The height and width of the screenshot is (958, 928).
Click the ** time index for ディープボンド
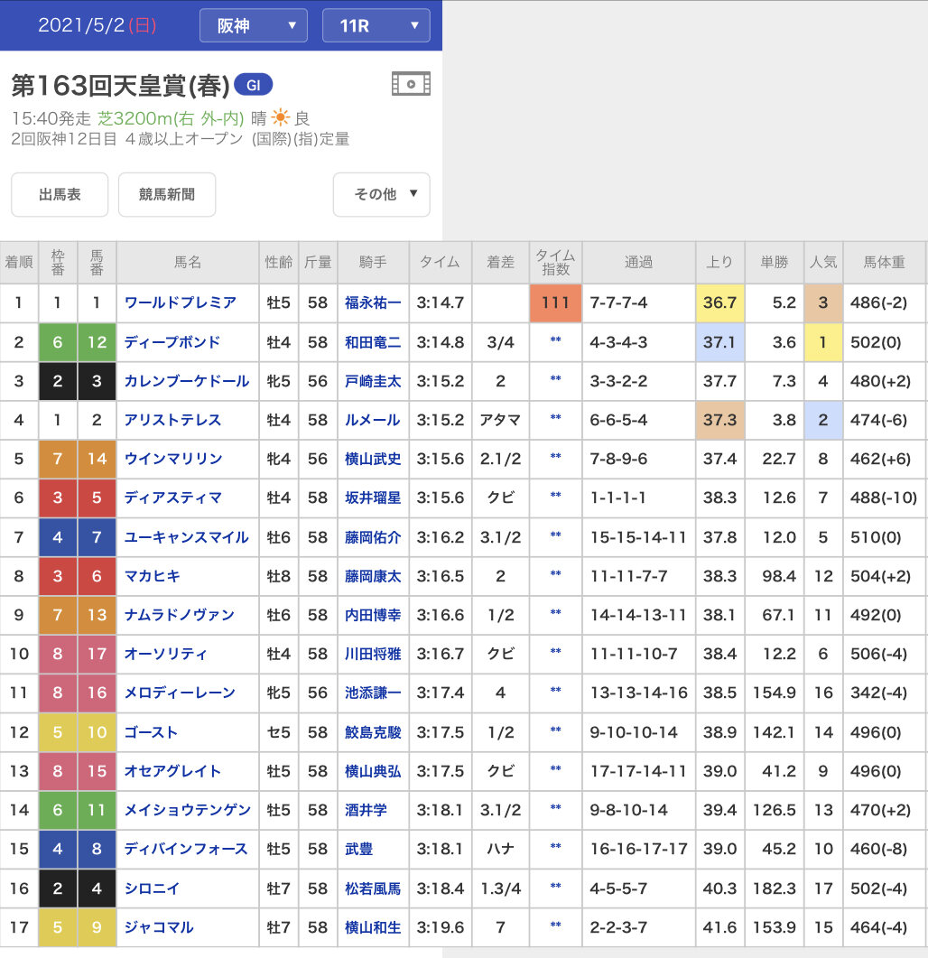tap(555, 341)
